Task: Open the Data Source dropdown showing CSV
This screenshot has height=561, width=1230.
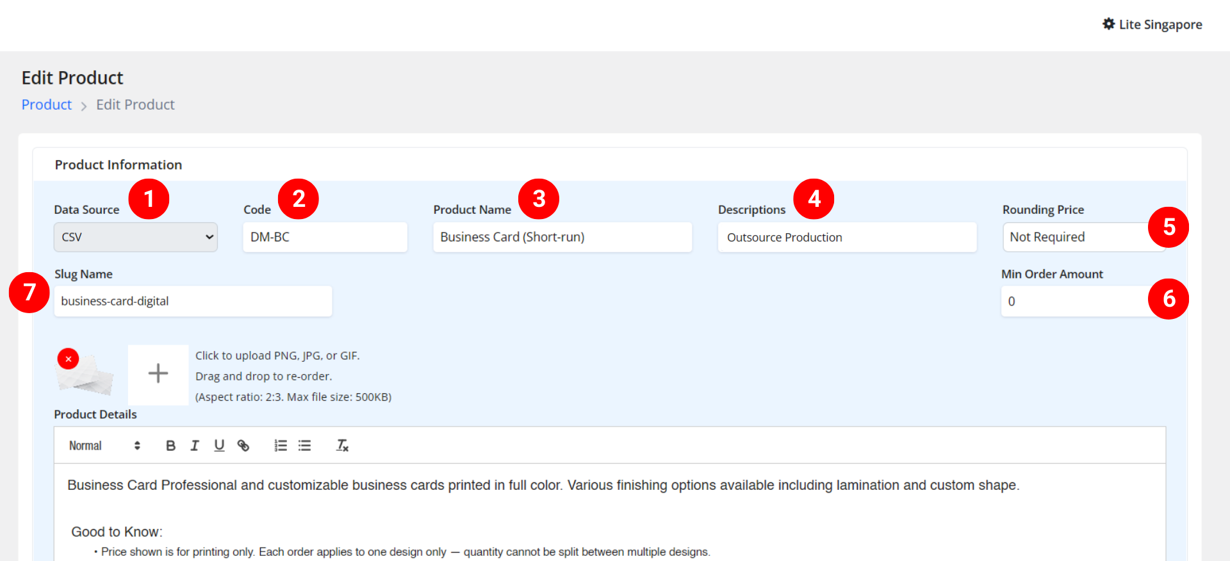Action: coord(136,237)
